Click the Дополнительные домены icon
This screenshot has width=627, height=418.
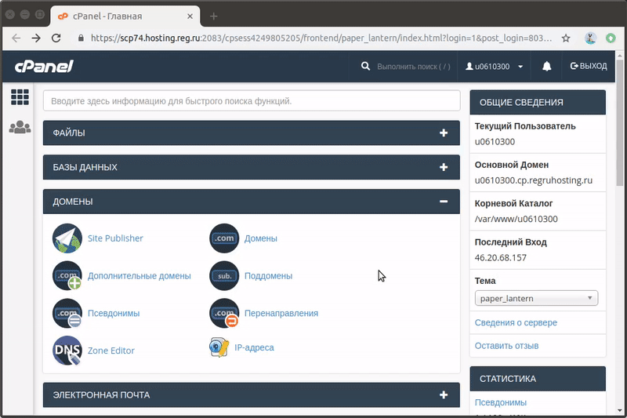pos(67,275)
